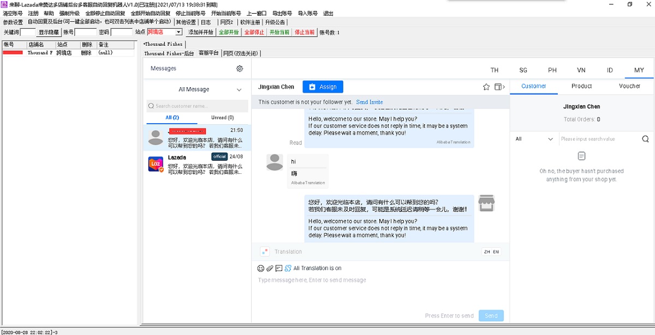Show Unread (0) messages filter

223,118
